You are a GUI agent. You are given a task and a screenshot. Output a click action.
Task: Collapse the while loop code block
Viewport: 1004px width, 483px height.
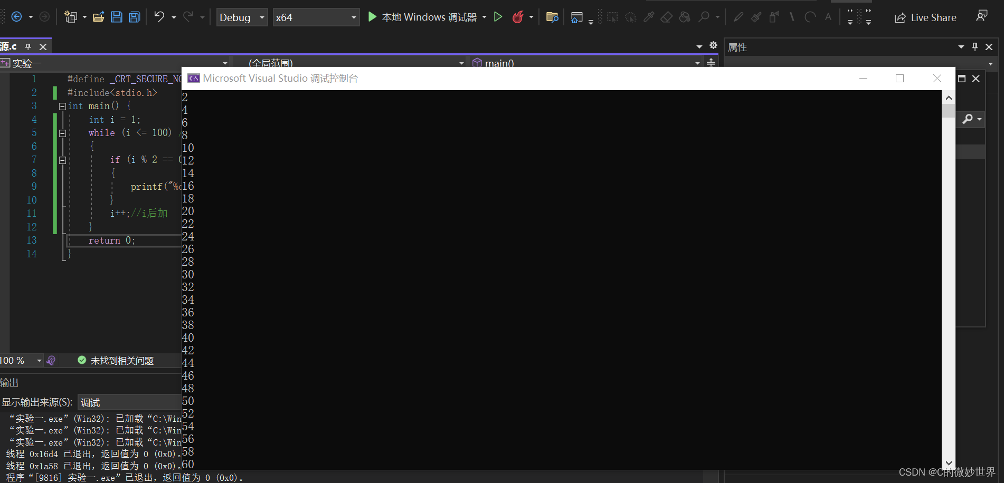point(62,133)
